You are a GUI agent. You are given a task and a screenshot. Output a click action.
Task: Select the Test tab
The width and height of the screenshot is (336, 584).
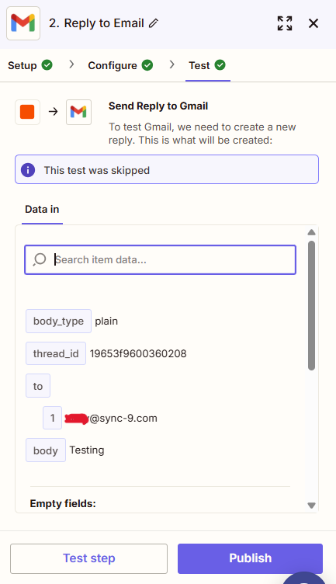(x=207, y=65)
